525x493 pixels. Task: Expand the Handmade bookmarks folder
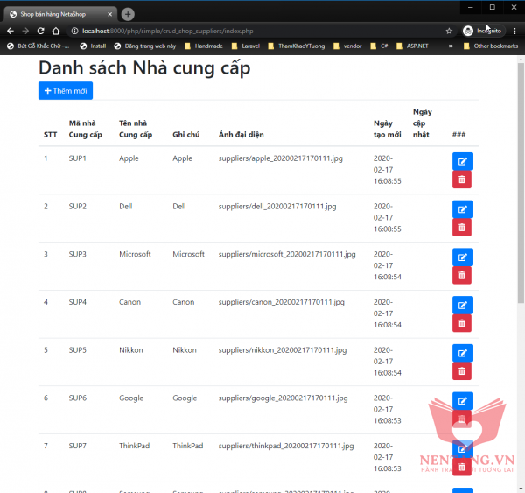pyautogui.click(x=204, y=46)
